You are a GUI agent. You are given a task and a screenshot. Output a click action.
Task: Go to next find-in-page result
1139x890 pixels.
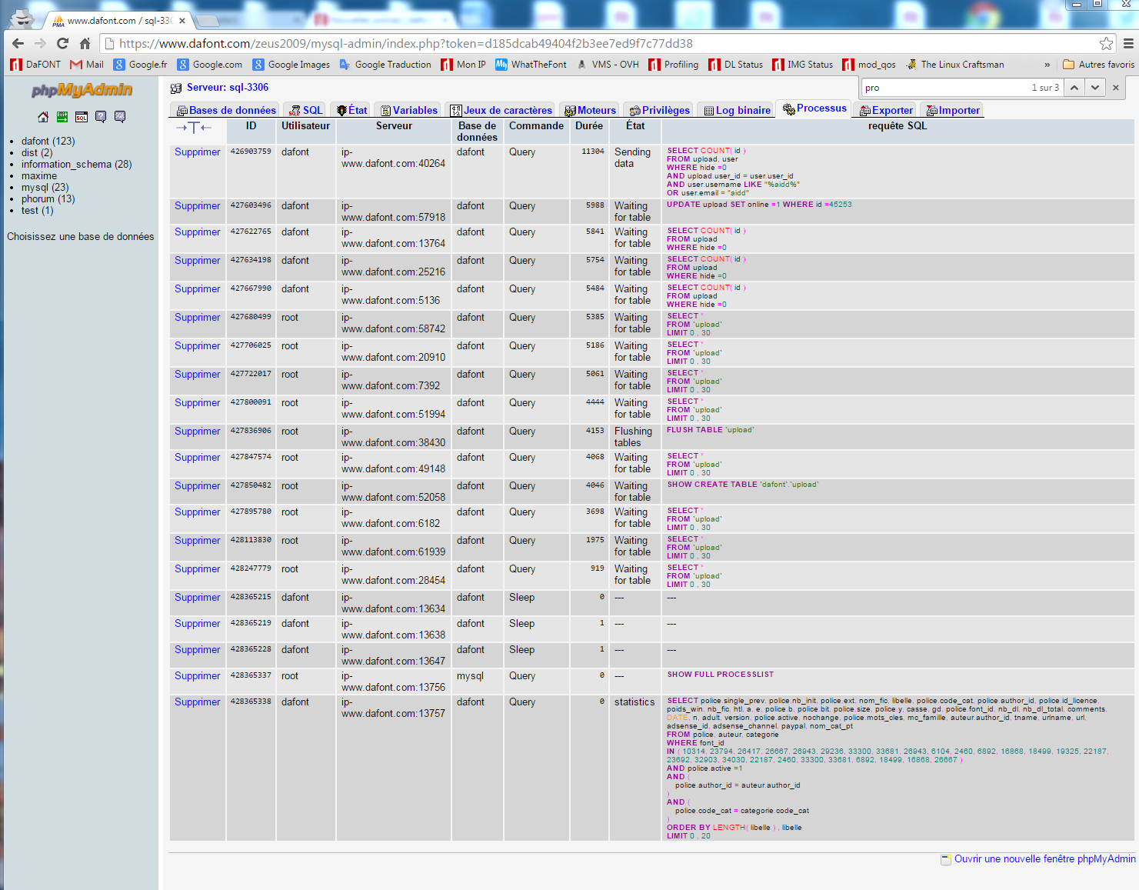tap(1095, 88)
